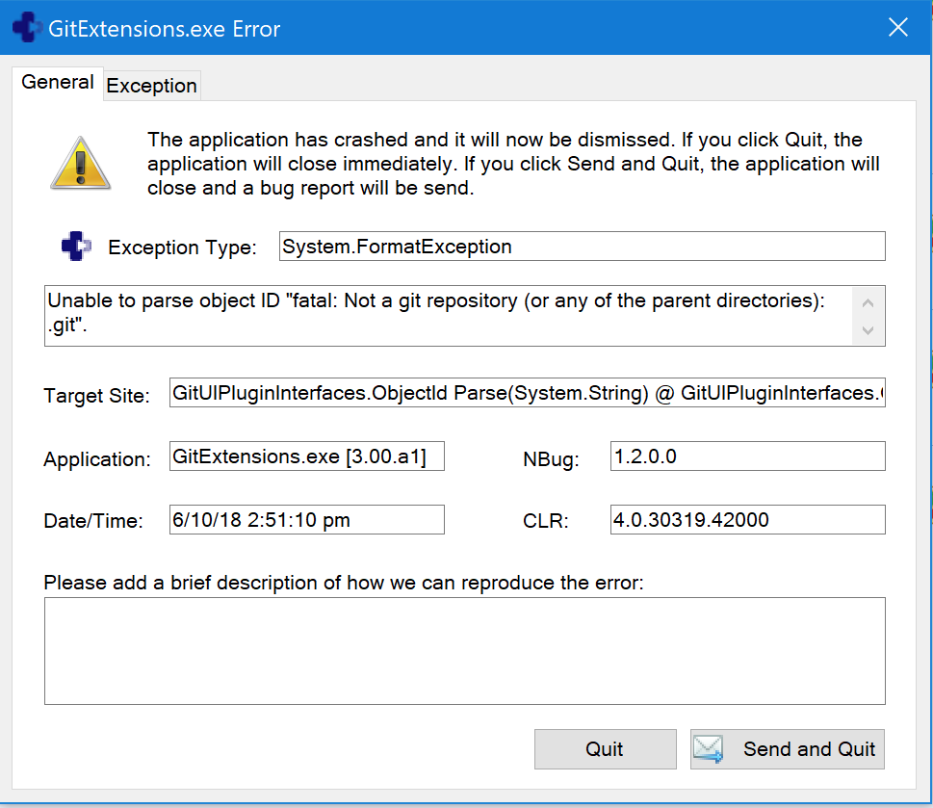Viewport: 933px width, 808px height.
Task: Click the Quit button
Action: click(x=605, y=749)
